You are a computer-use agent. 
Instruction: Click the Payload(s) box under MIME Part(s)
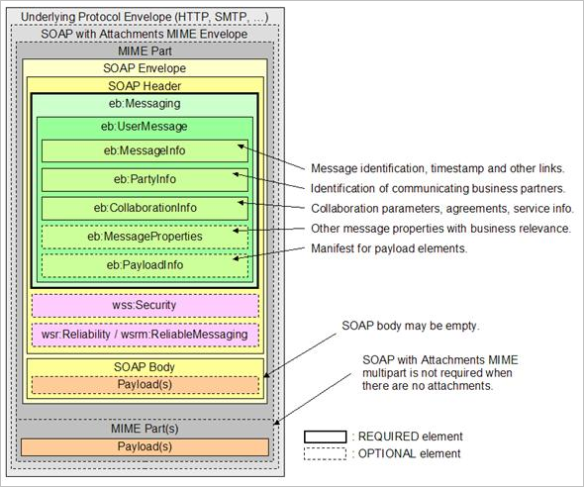coord(145,446)
